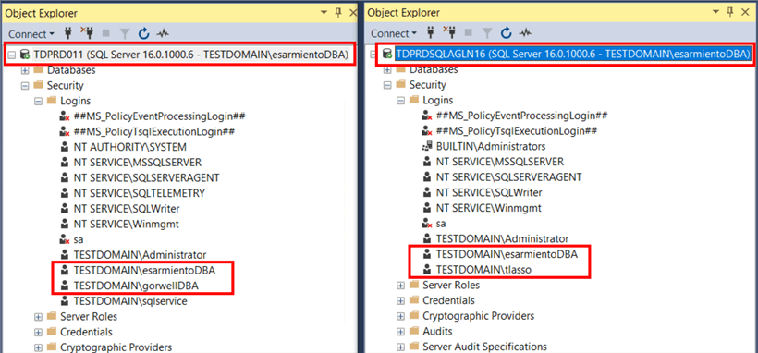Viewport: 758px width, 353px height.
Task: Open Activity Monitor icon in left Object Explorer
Action: (163, 33)
